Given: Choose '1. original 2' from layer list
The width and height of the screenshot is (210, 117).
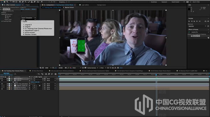Looking at the screenshot, I should pos(27,25).
